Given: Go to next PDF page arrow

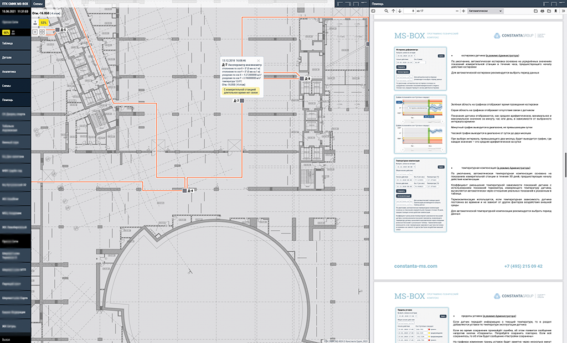Looking at the screenshot, I should pos(399,11).
